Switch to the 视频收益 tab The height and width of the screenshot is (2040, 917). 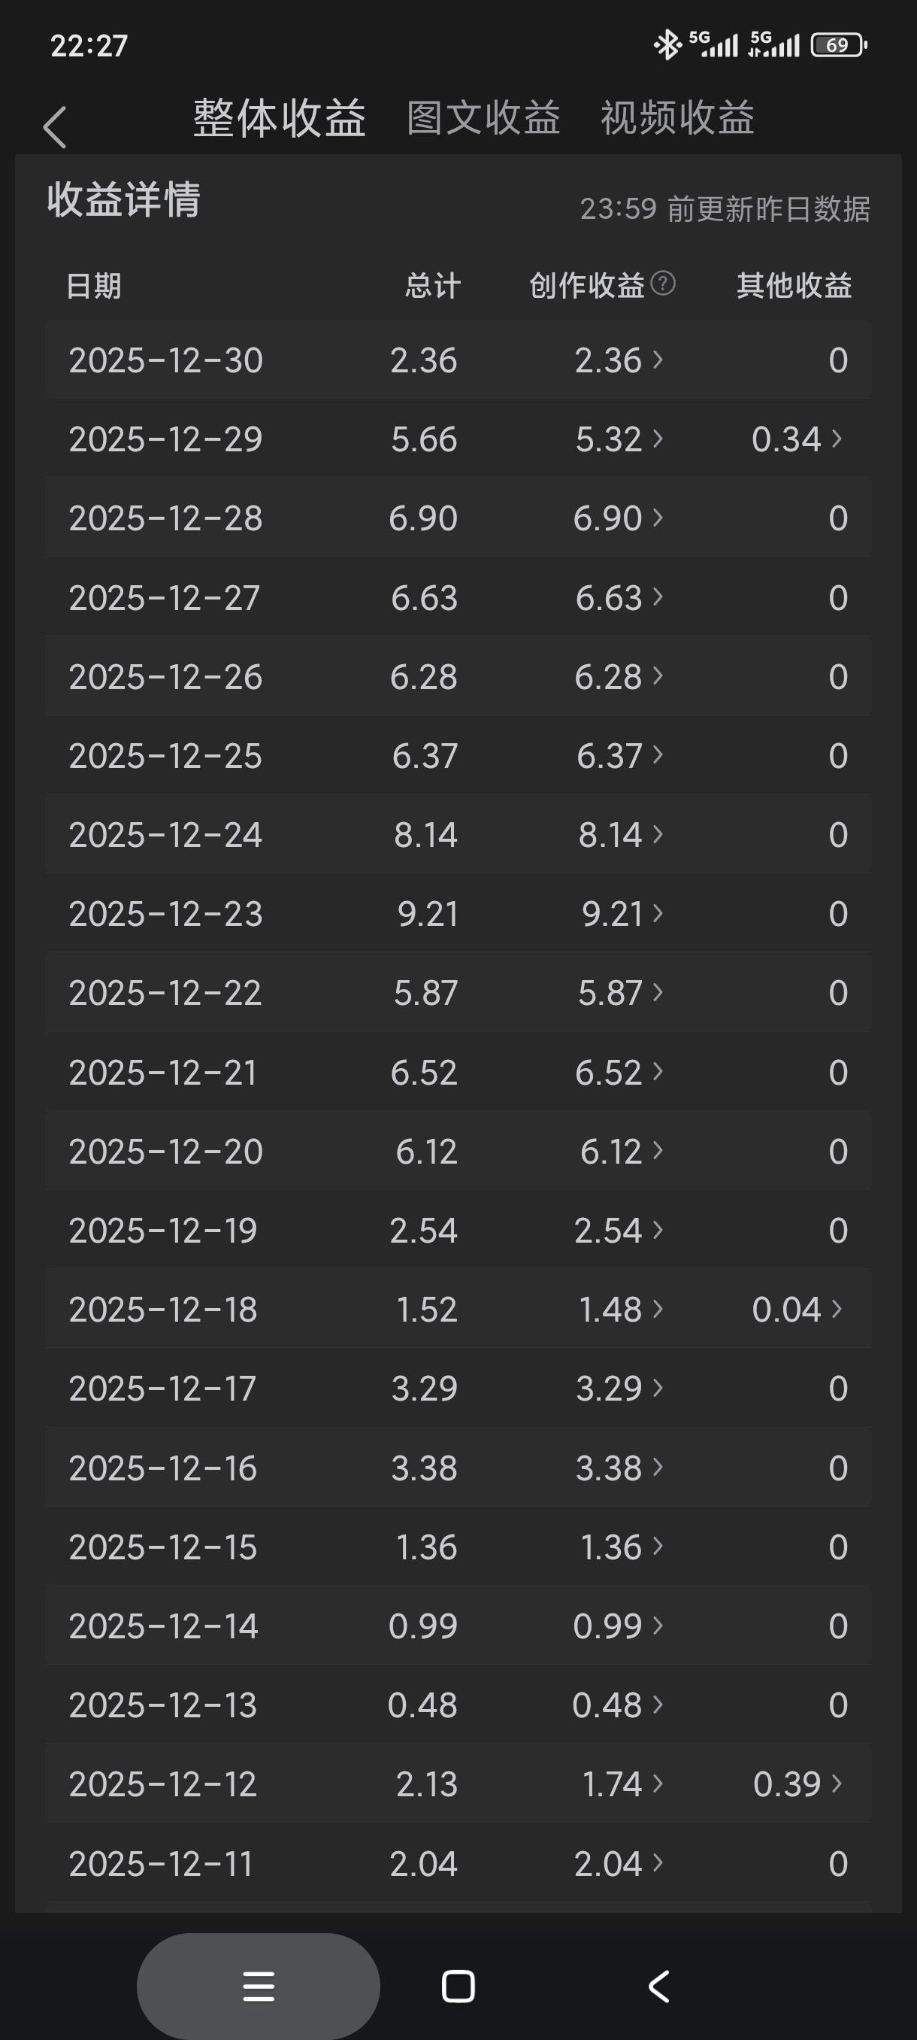point(677,119)
